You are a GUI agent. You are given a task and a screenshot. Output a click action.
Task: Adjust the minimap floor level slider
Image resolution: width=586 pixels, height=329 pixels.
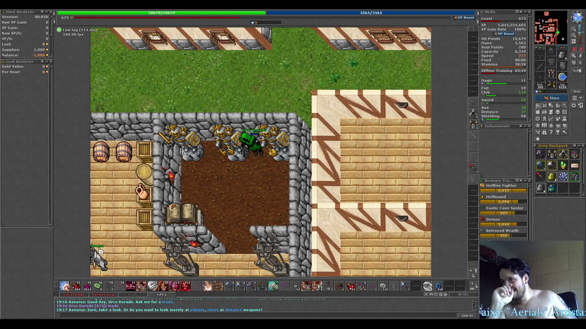pyautogui.click(x=580, y=34)
